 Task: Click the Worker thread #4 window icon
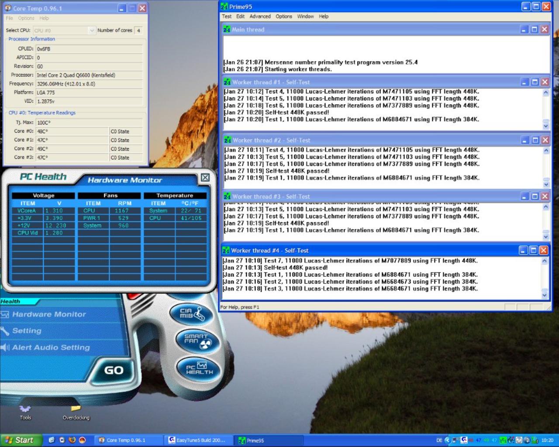[x=226, y=251]
